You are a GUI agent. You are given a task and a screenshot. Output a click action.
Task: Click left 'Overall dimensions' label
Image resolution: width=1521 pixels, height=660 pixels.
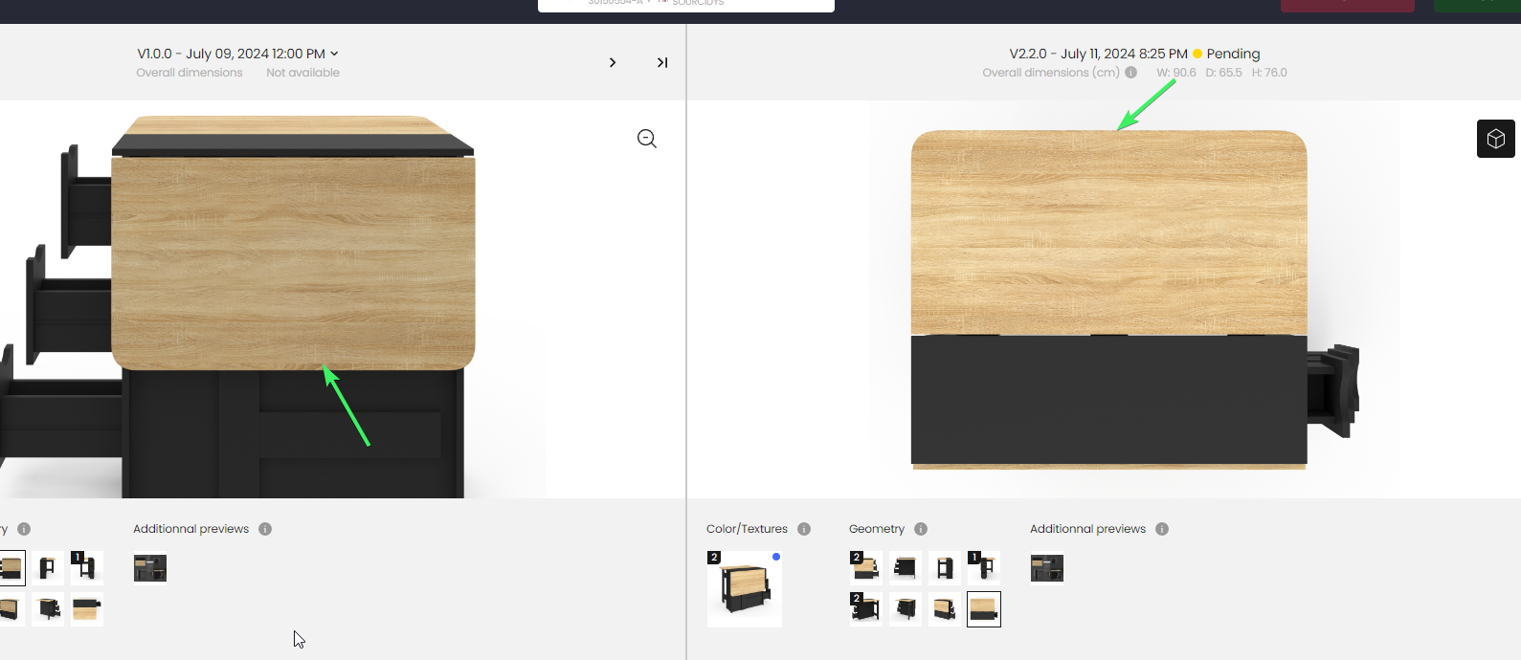190,73
